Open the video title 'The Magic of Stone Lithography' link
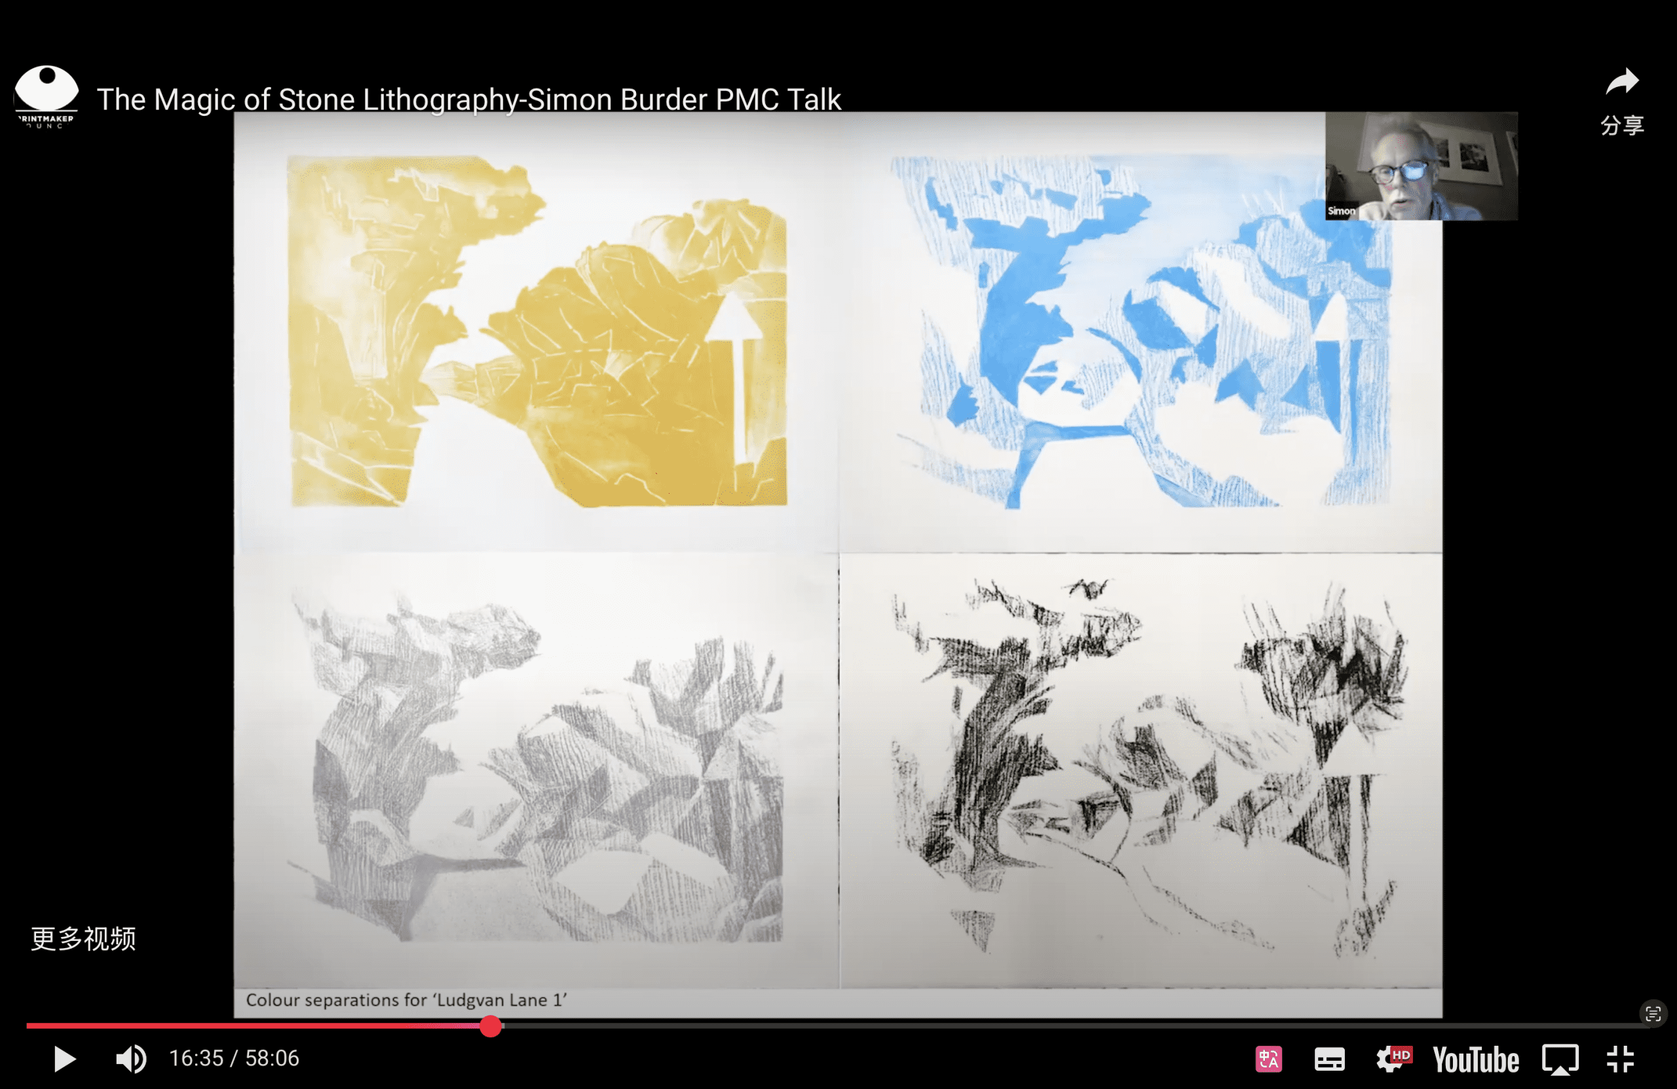Screen dimensions: 1677x1089 coord(468,100)
